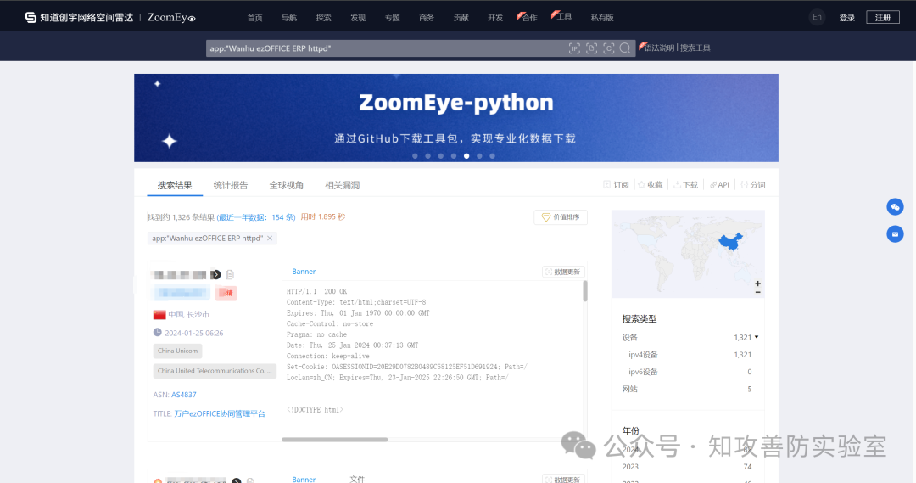Click 下载 download button
Screen dimensions: 916x483
tap(686, 185)
